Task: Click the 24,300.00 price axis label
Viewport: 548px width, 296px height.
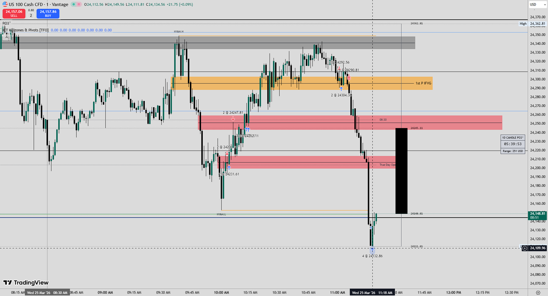Action: [537, 79]
